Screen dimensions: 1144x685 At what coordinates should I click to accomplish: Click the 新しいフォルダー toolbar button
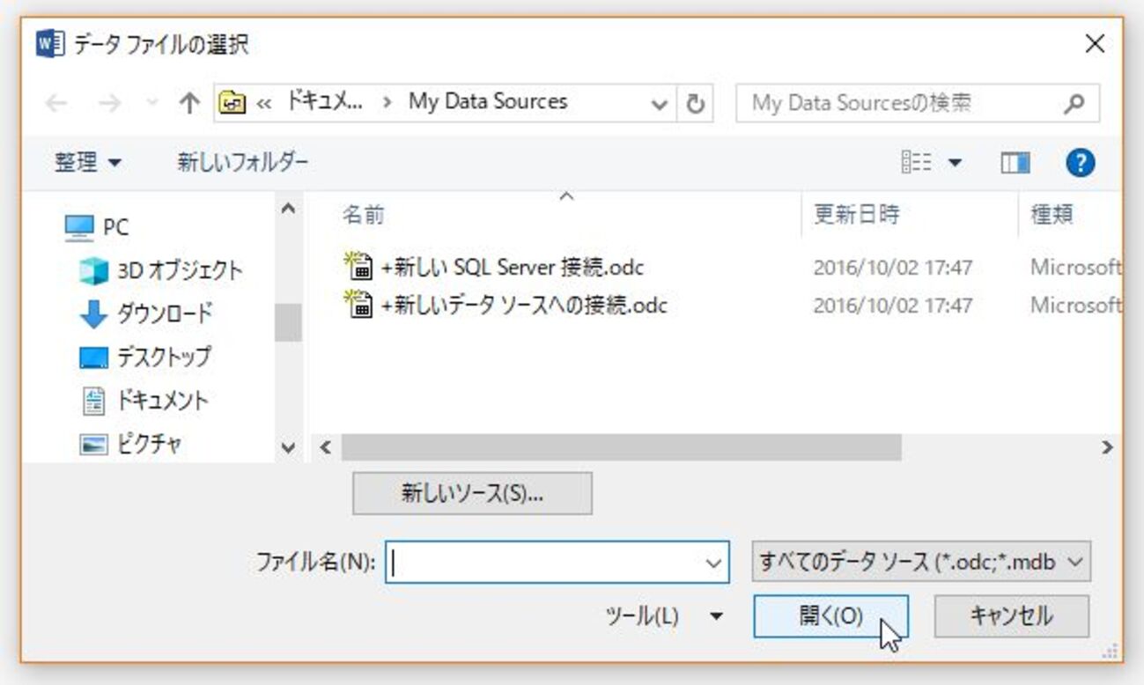coord(242,163)
